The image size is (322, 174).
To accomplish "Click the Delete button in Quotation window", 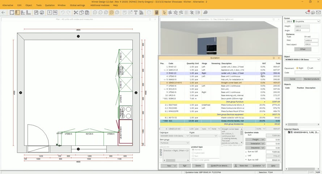I will pos(198,166).
